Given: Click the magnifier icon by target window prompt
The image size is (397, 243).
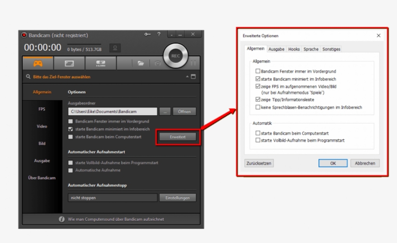Looking at the screenshot, I should click(x=28, y=76).
